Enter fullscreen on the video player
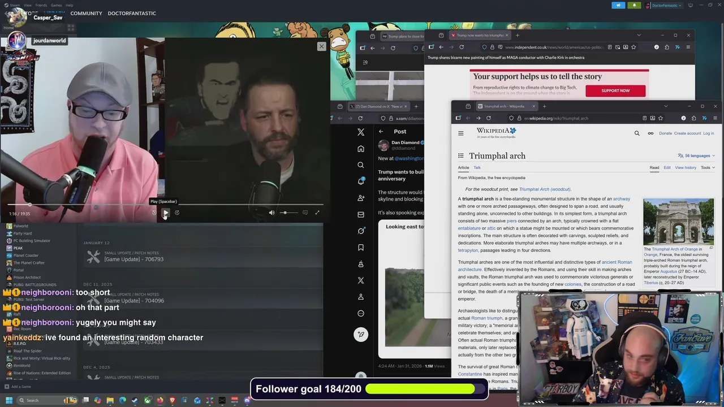This screenshot has width=724, height=407. tap(317, 213)
